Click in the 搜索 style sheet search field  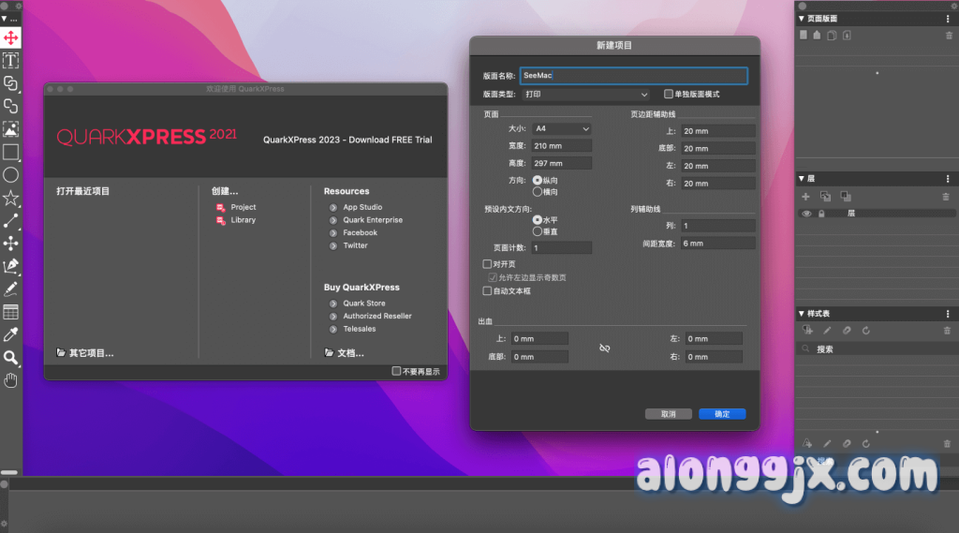point(876,348)
